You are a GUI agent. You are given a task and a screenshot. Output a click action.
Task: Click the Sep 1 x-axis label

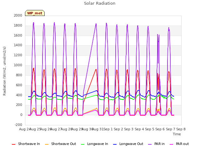pyautogui.click(x=108, y=129)
